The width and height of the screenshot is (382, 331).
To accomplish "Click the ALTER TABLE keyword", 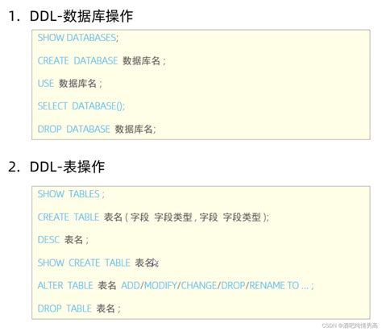I will [x=65, y=285].
